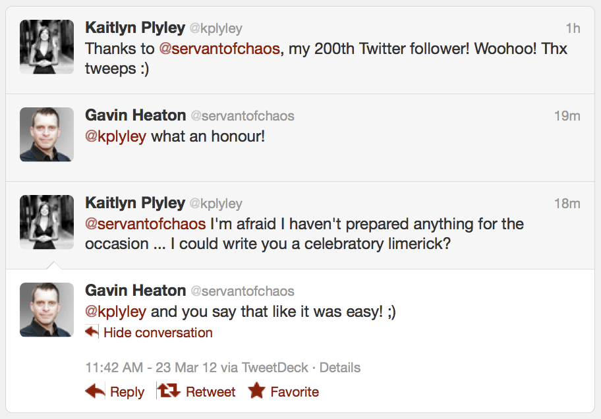Click the Retweet arrows icon
The image size is (601, 419).
coord(169,391)
